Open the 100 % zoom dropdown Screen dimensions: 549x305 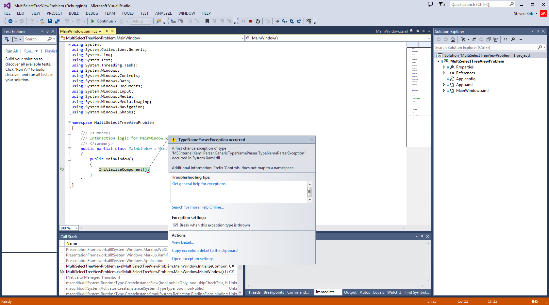pyautogui.click(x=77, y=228)
